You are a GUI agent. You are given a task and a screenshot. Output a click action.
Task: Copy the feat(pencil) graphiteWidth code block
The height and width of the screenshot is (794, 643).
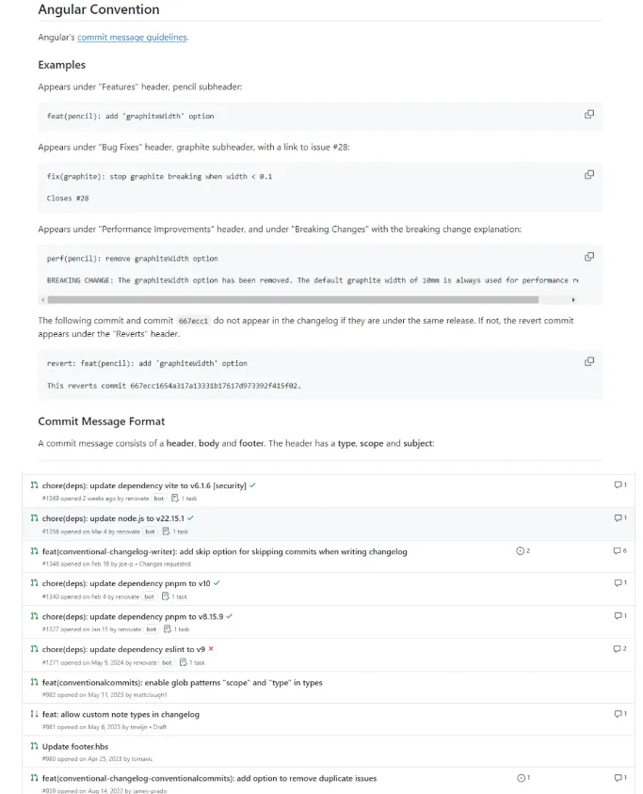tap(588, 115)
